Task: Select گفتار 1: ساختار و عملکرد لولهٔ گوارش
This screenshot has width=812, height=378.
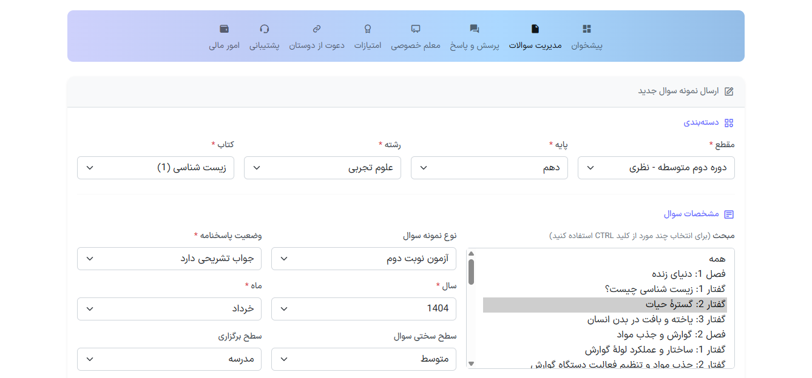Action: [x=604, y=350]
